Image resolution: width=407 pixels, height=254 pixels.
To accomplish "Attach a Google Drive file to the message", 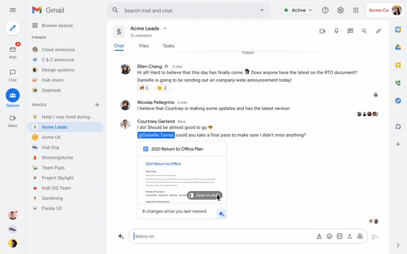I will (360, 236).
